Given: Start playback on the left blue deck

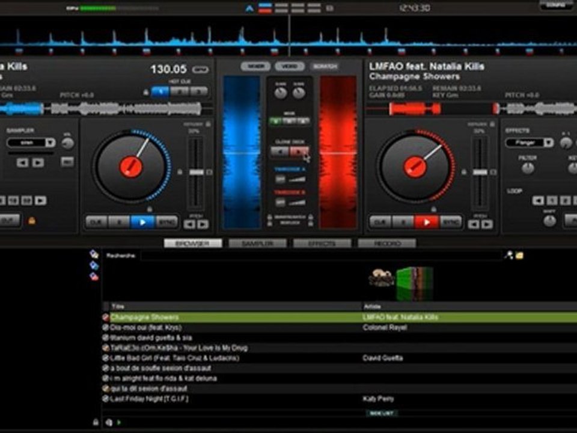Looking at the screenshot, I should point(142,222).
